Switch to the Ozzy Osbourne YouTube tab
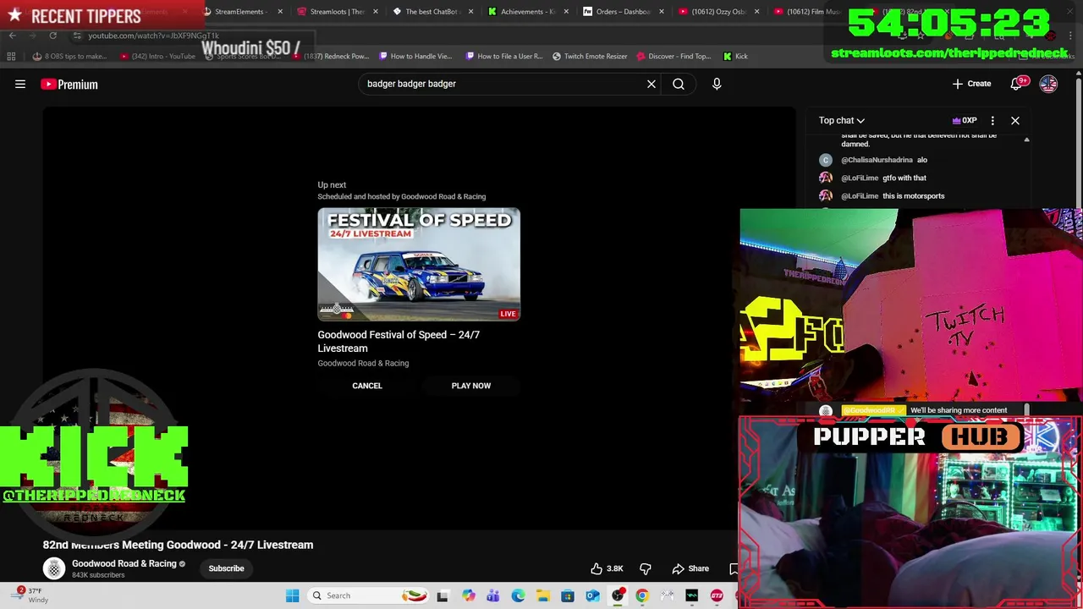 [717, 12]
